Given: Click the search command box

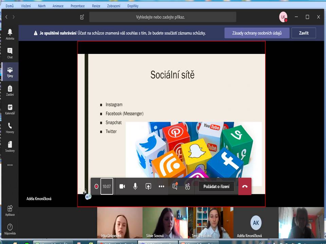Looking at the screenshot, I should [163, 17].
